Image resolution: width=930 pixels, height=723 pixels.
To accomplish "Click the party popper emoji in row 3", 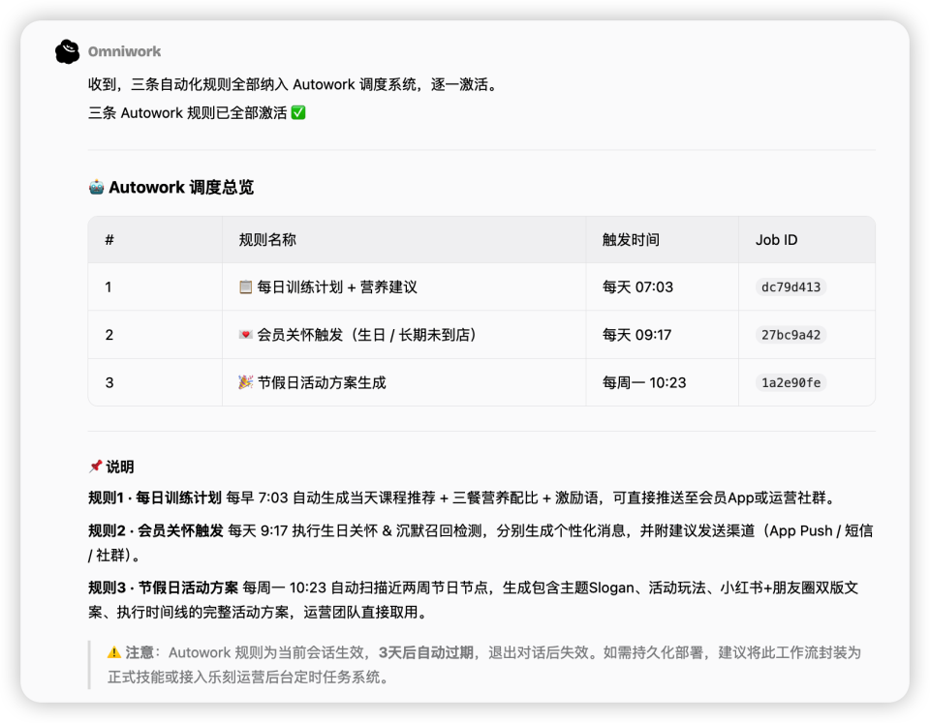I will click(245, 382).
